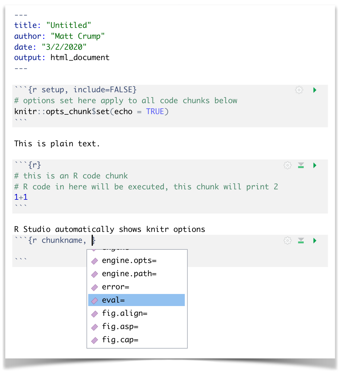Run the 1+1 code chunk
The width and height of the screenshot is (342, 373).
point(315,165)
